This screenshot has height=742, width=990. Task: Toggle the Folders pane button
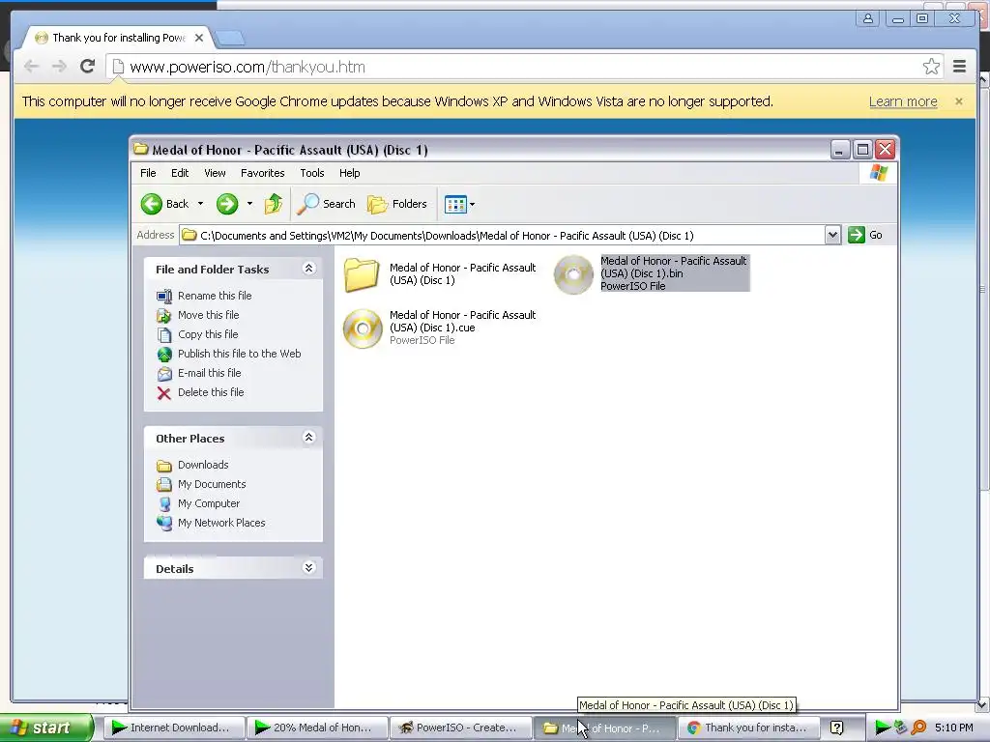397,204
